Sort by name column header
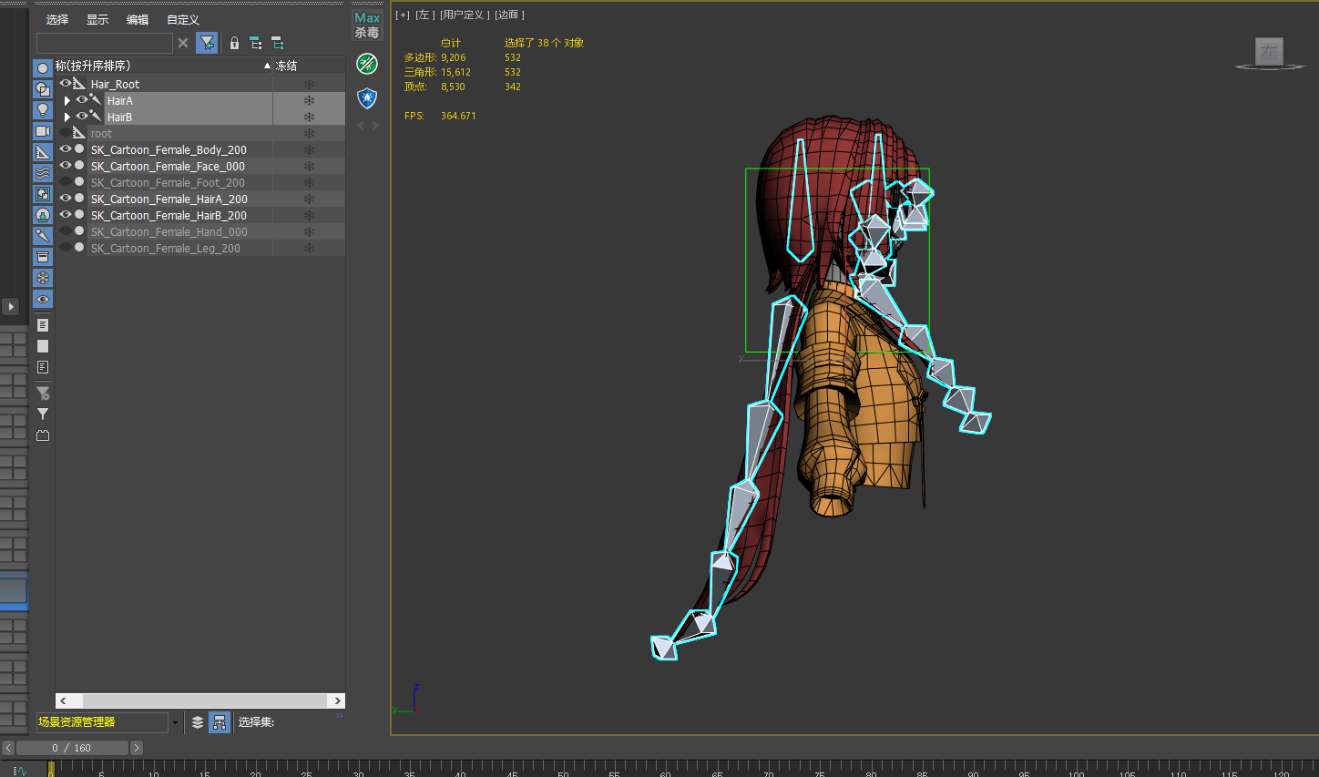 [x=163, y=66]
